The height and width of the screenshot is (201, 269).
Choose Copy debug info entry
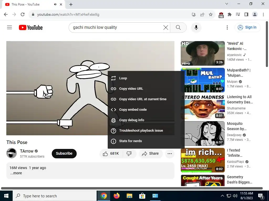click(x=146, y=120)
